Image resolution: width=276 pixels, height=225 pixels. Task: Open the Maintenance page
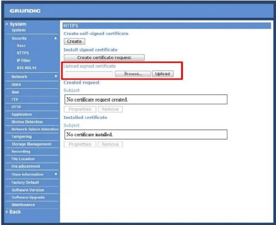[23, 205]
